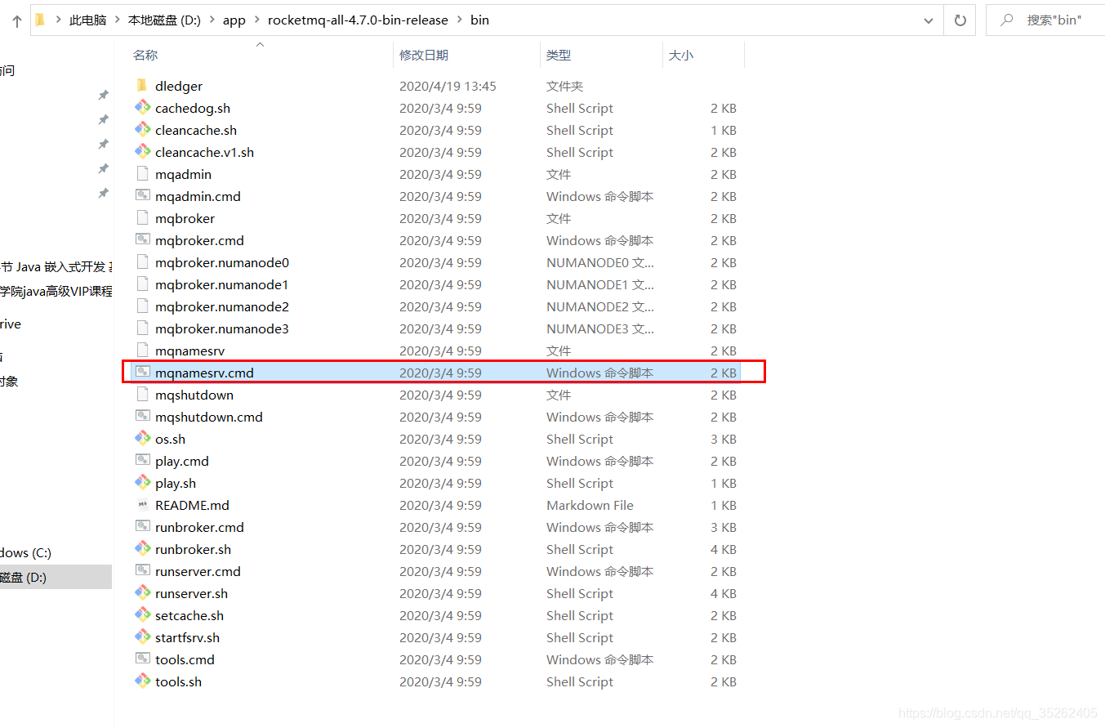Select the tools.cmd script icon

[142, 659]
